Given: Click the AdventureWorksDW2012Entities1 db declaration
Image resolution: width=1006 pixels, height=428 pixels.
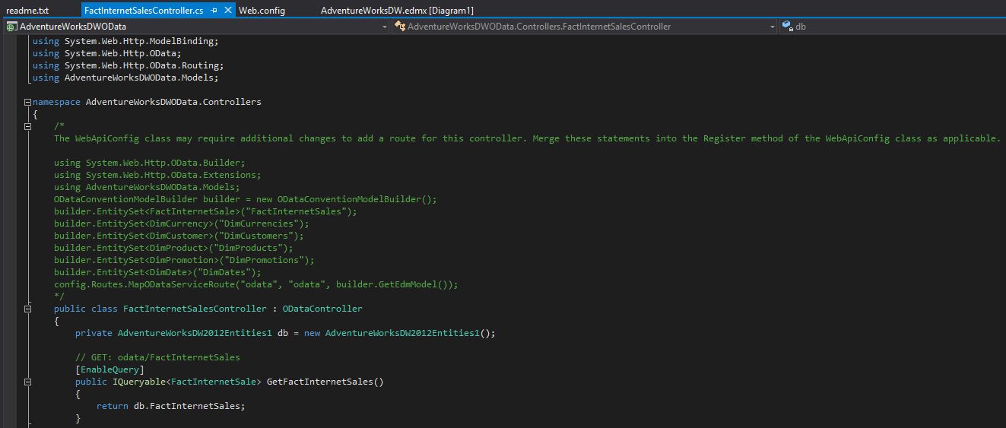Looking at the screenshot, I should 285,333.
